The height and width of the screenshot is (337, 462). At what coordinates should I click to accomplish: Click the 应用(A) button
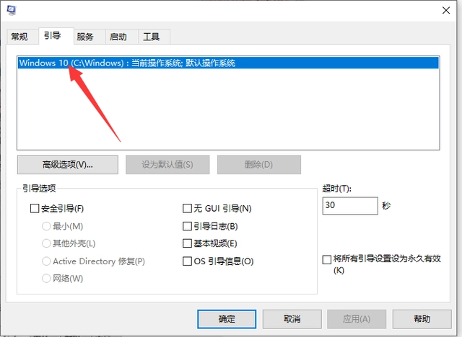pyautogui.click(x=357, y=319)
